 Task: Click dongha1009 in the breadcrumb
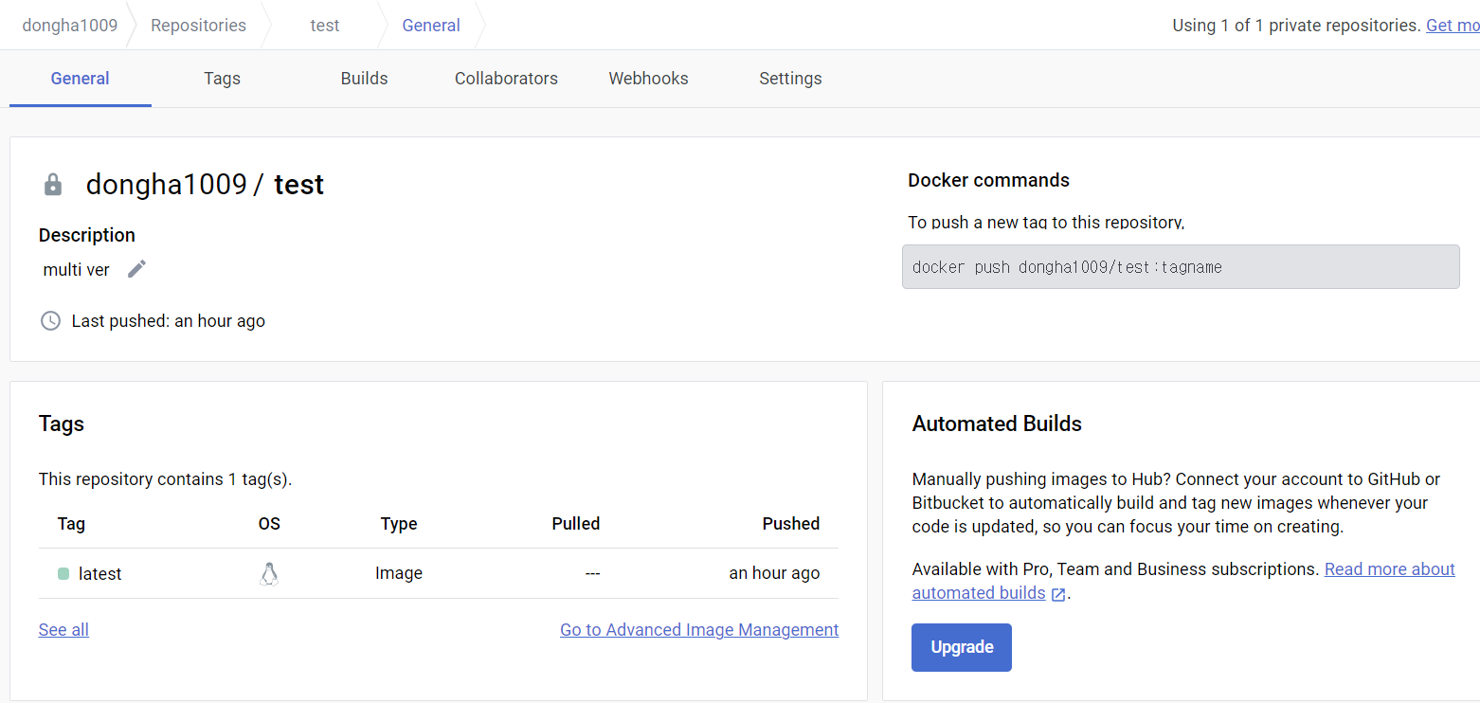(70, 26)
